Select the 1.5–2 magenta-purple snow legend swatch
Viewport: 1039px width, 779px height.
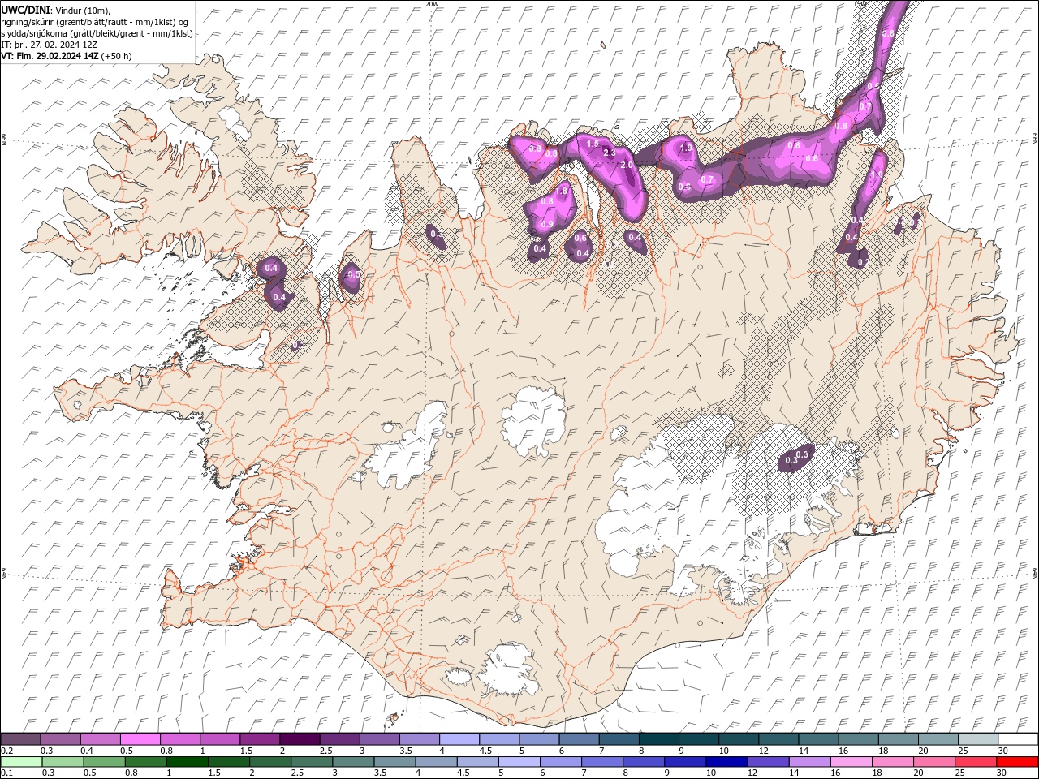coord(260,739)
